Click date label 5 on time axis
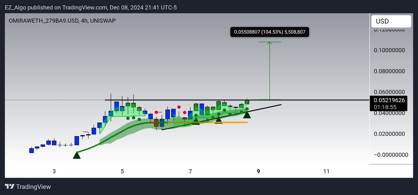 [122, 171]
